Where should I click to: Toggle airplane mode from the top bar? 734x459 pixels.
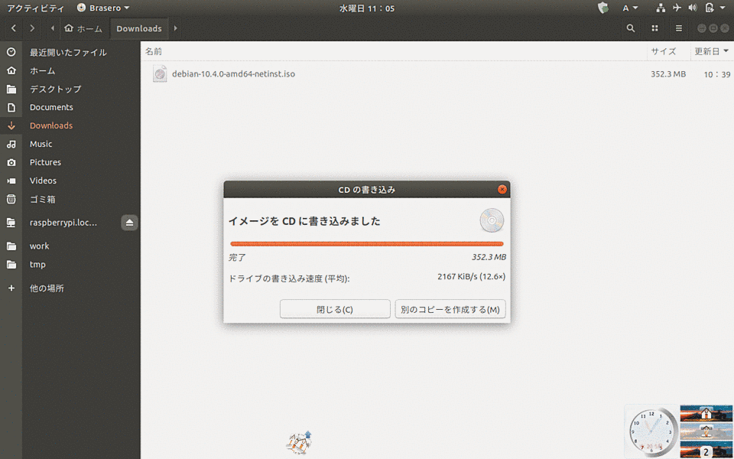(x=676, y=8)
